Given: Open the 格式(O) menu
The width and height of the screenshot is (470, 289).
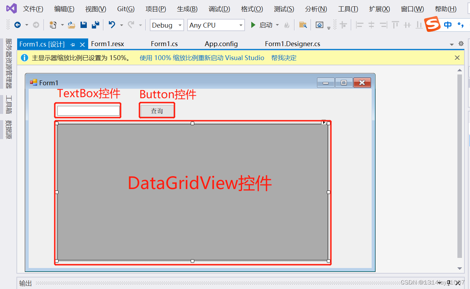Looking at the screenshot, I should pyautogui.click(x=252, y=9).
